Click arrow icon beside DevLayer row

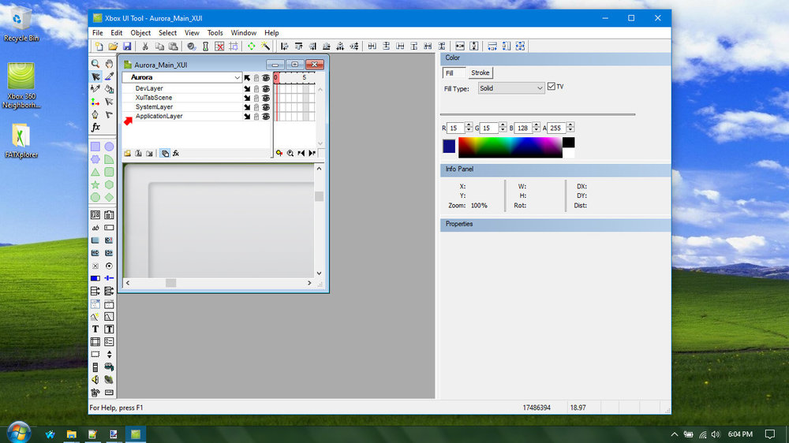pyautogui.click(x=247, y=88)
